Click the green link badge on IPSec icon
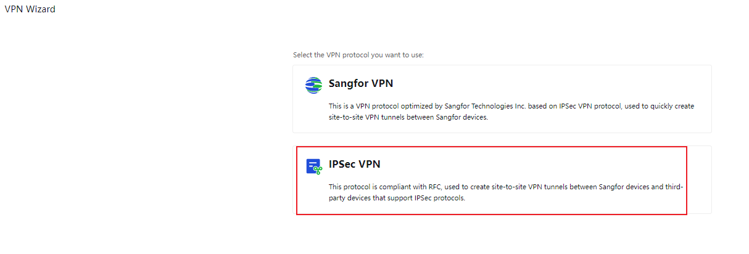The width and height of the screenshot is (749, 254). [x=318, y=170]
